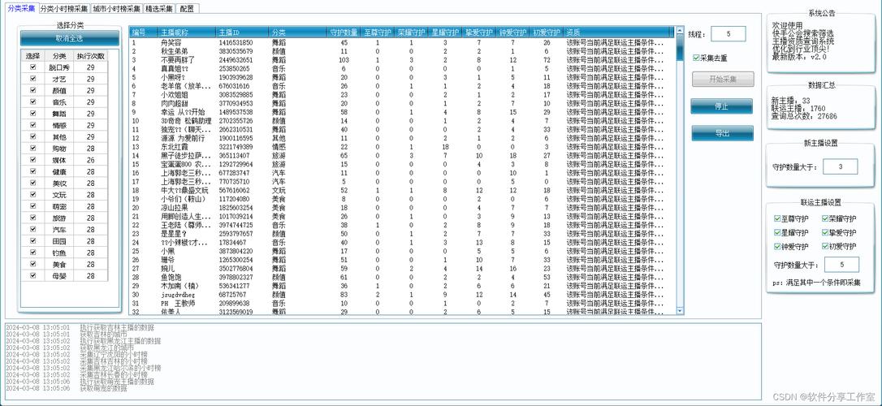Toggle the 星耀守护 checkbox in 联运主播设置
This screenshot has width=882, height=406.
777,232
